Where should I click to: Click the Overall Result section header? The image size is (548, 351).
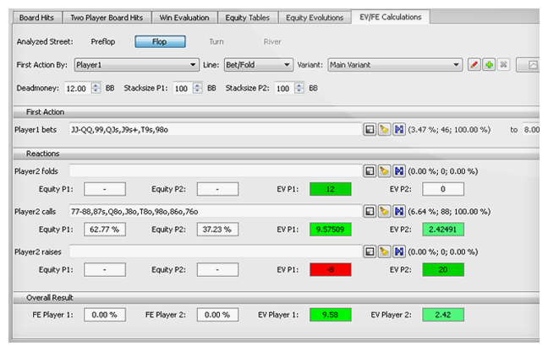(276, 298)
